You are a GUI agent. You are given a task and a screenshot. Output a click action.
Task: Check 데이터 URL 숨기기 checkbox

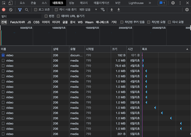pos(58,16)
